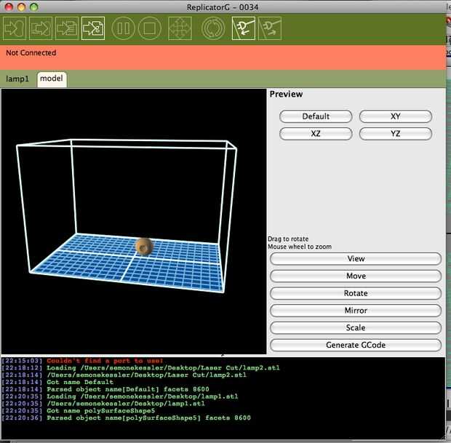The width and height of the screenshot is (451, 443).
Task: Click the Connect plug toolbar icon
Action: coord(244,28)
